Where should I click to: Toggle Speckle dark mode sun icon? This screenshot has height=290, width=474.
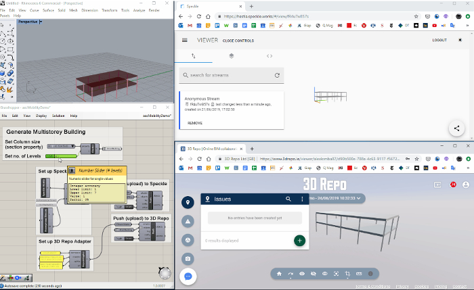(460, 41)
